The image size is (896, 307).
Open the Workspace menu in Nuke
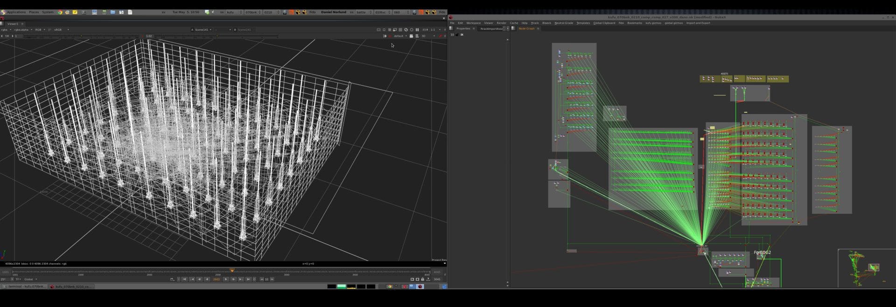[474, 23]
